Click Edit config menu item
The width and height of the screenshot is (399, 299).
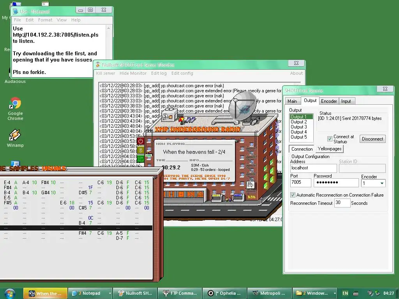pos(182,73)
